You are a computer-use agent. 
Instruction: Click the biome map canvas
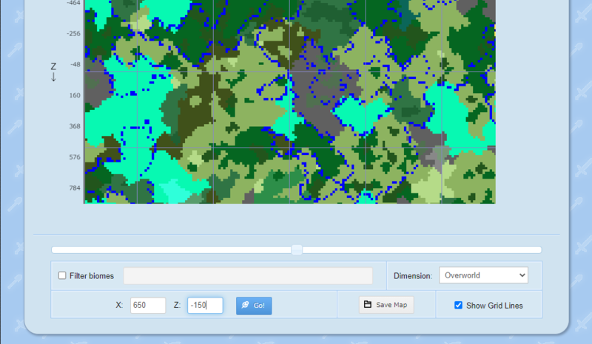[x=289, y=102]
